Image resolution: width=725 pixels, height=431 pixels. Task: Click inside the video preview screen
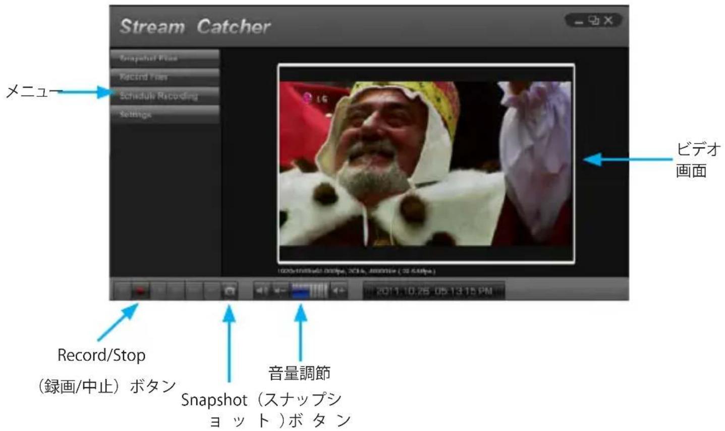426,164
